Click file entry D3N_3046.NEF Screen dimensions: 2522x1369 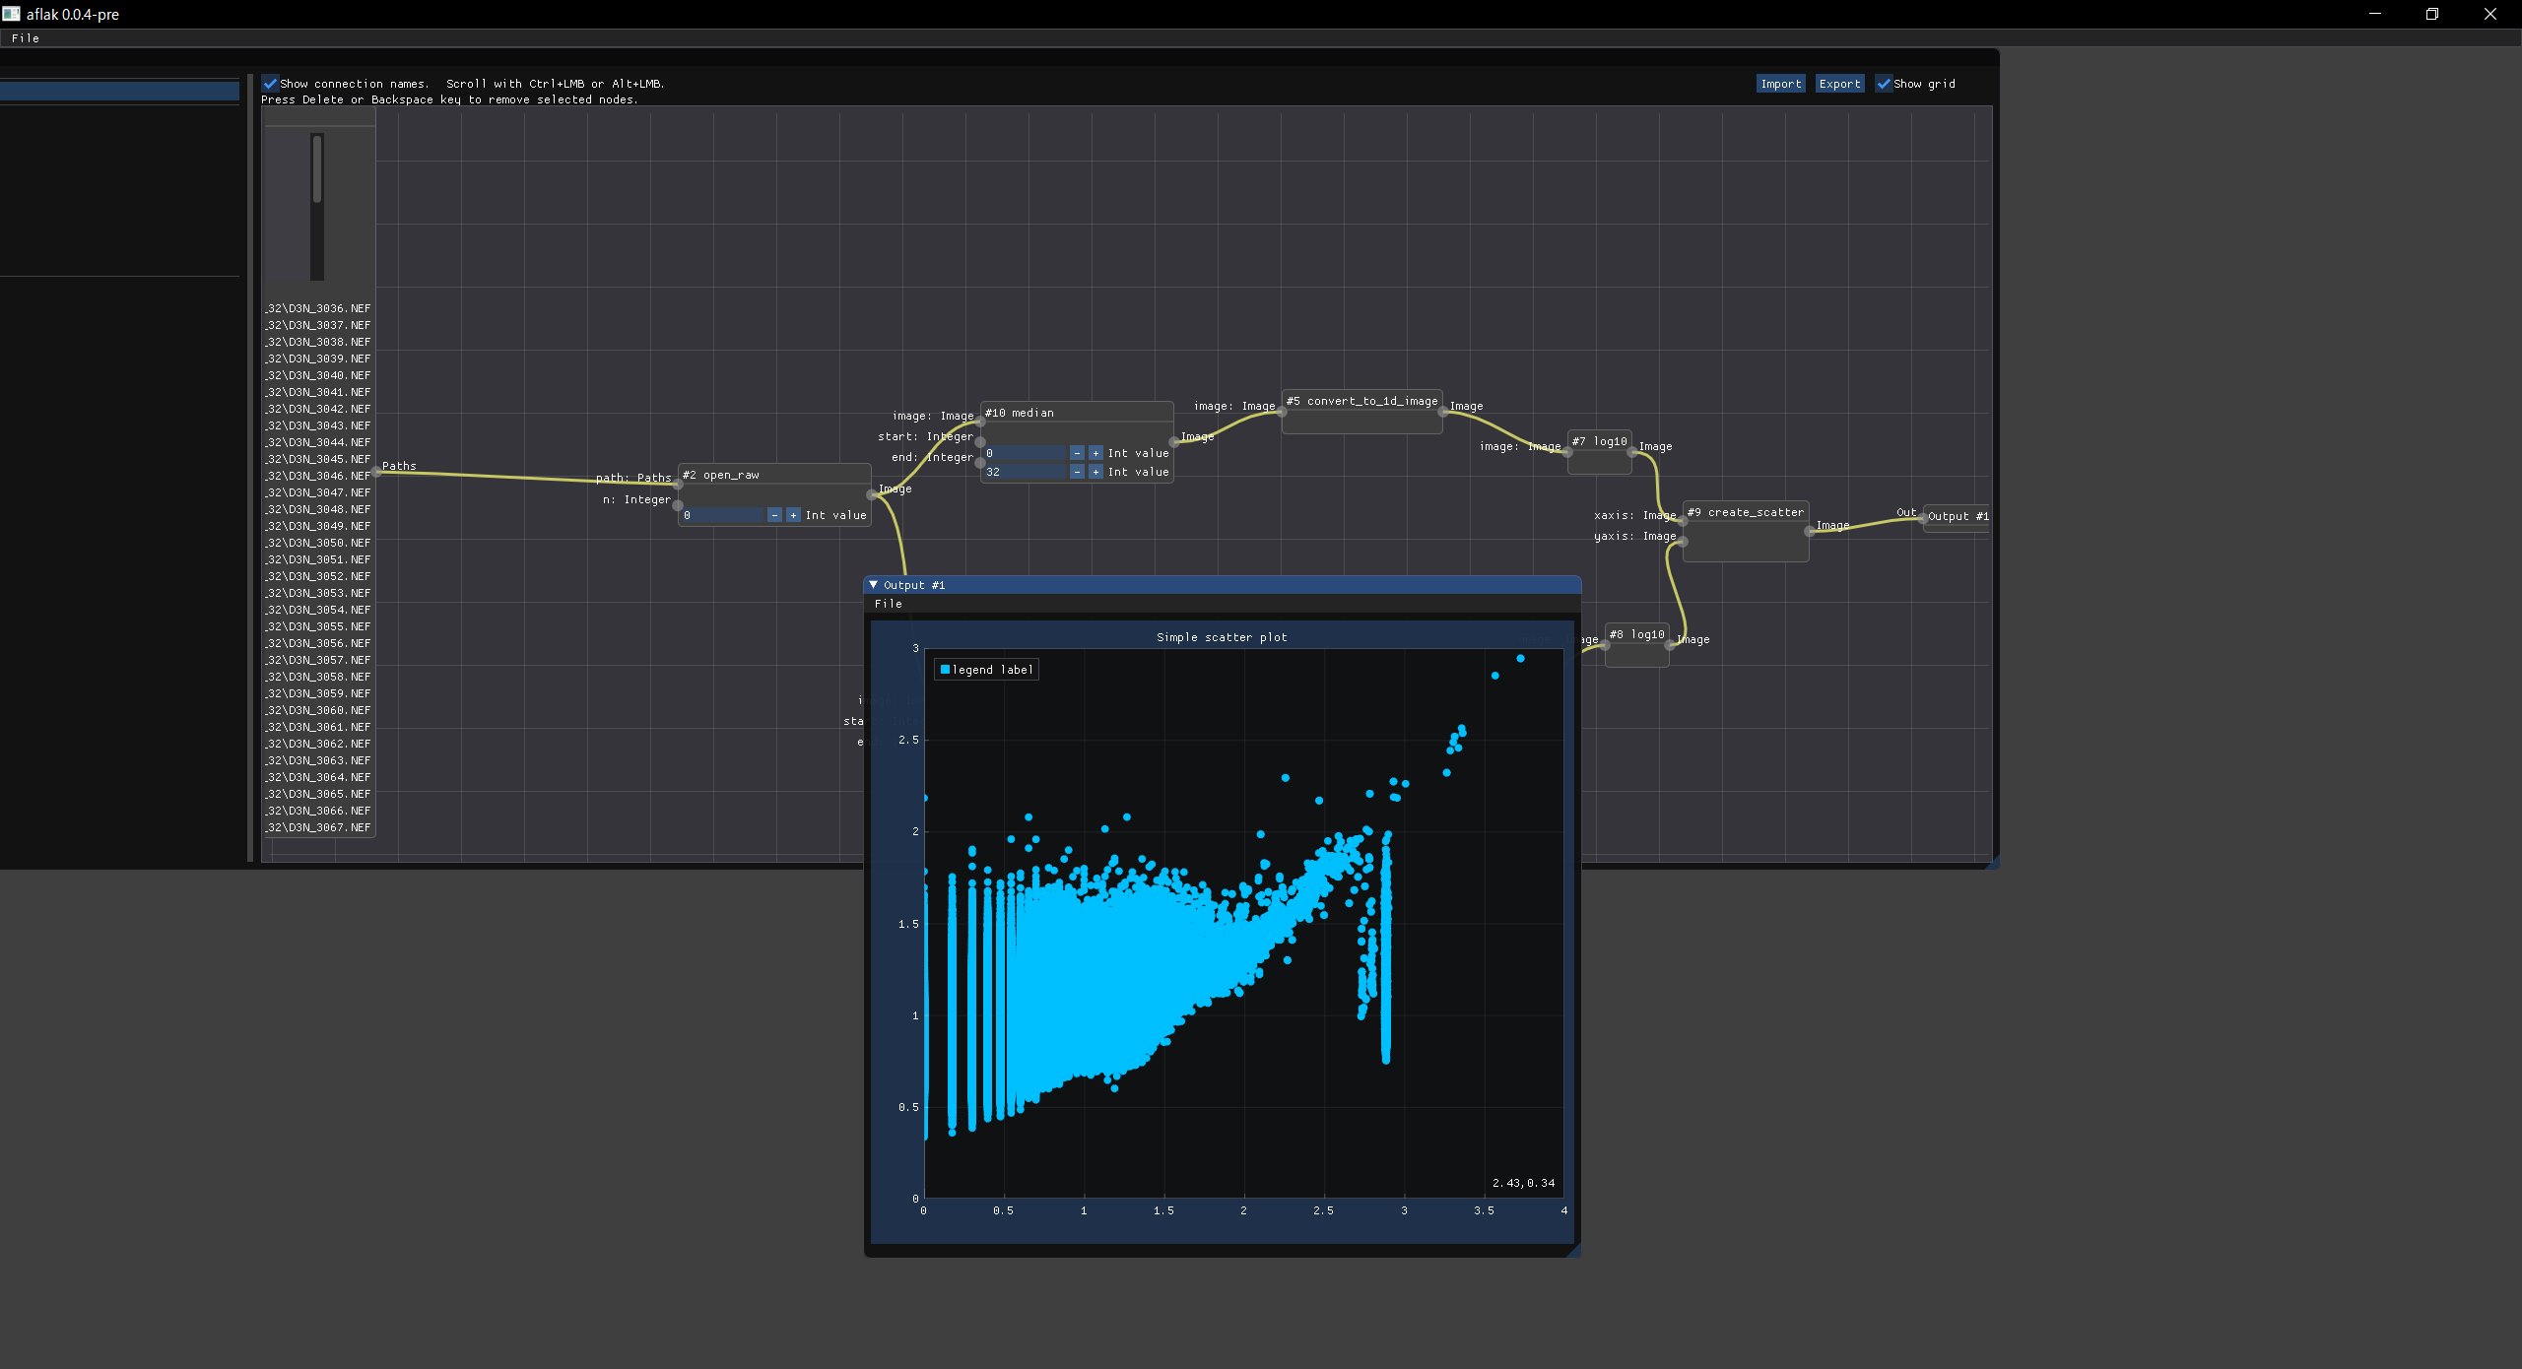317,476
